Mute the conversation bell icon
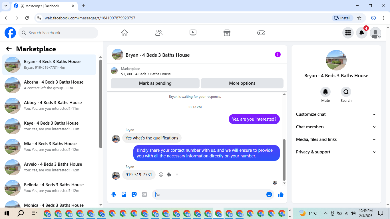The image size is (390, 219). pyautogui.click(x=325, y=92)
